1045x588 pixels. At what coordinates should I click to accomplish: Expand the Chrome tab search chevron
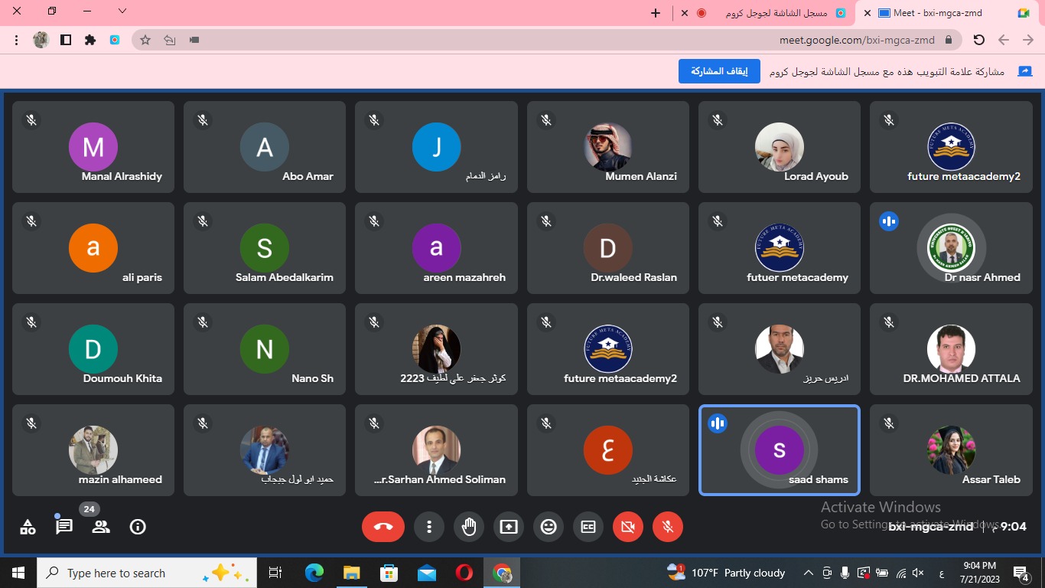122,11
